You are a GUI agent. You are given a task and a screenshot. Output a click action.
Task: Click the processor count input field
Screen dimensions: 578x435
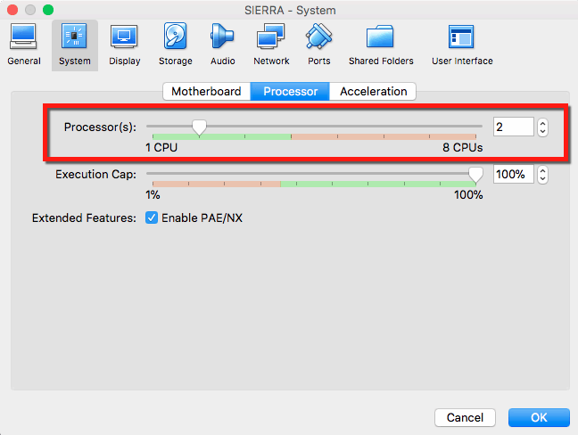pos(514,127)
